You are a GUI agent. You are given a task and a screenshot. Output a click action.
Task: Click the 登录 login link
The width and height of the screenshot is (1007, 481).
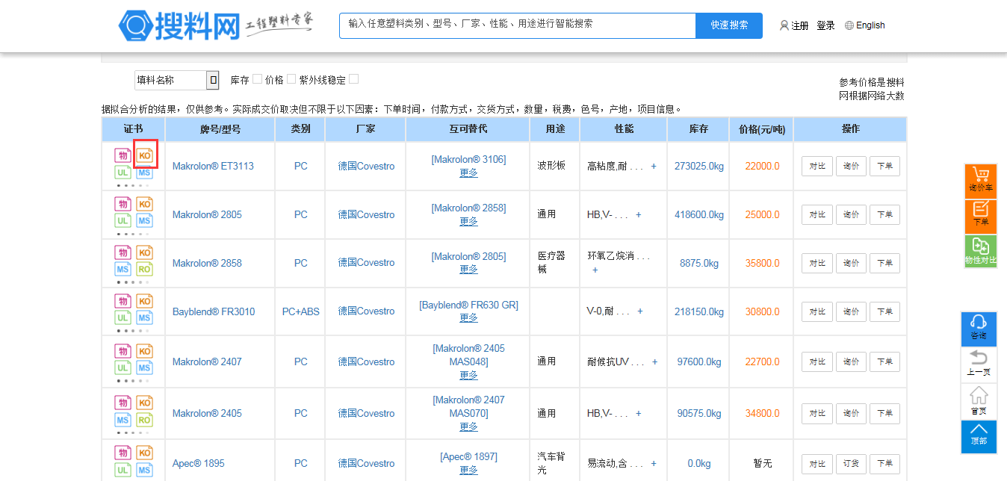[x=825, y=25]
